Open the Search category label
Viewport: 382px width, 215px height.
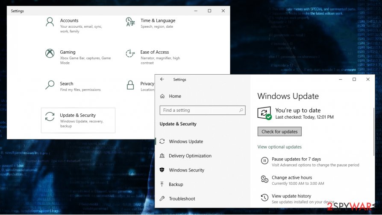coord(67,84)
